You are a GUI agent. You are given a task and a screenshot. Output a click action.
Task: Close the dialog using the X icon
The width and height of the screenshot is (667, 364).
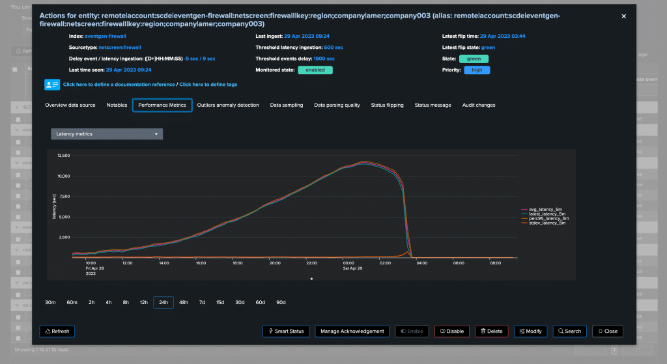[623, 16]
